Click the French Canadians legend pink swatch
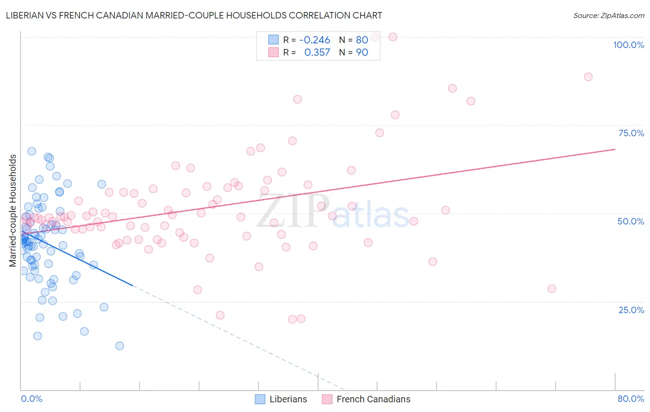The height and width of the screenshot is (412, 650). pyautogui.click(x=327, y=399)
